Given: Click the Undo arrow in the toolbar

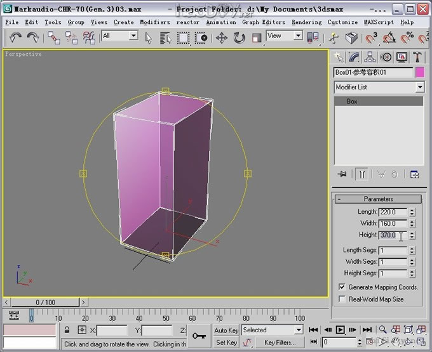Looking at the screenshot, I should pos(15,37).
